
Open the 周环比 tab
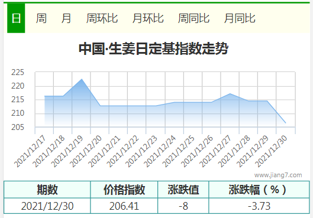tap(102, 18)
